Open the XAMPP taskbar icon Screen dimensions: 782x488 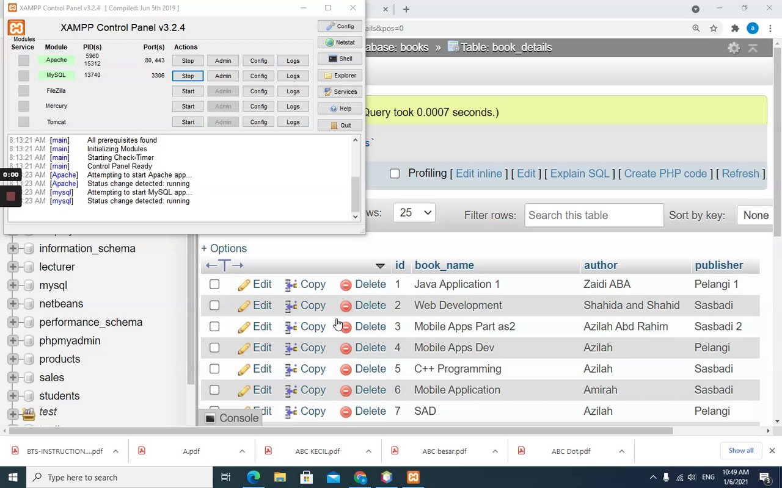coord(414,477)
